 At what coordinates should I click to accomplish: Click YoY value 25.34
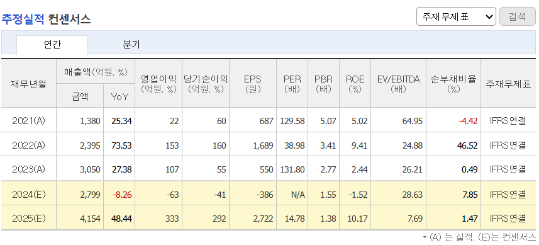coord(121,121)
